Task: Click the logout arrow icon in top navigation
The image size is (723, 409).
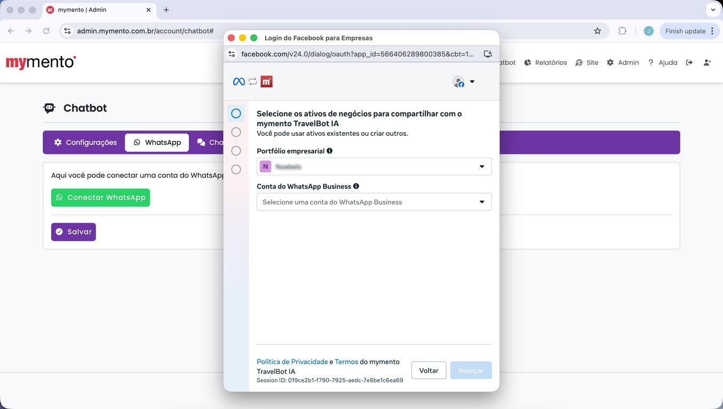Action: tap(689, 62)
